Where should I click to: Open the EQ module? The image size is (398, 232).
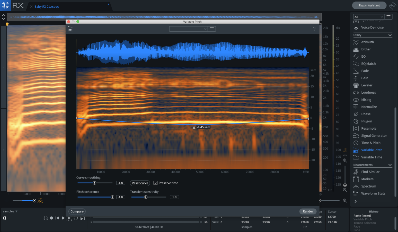tap(373, 56)
